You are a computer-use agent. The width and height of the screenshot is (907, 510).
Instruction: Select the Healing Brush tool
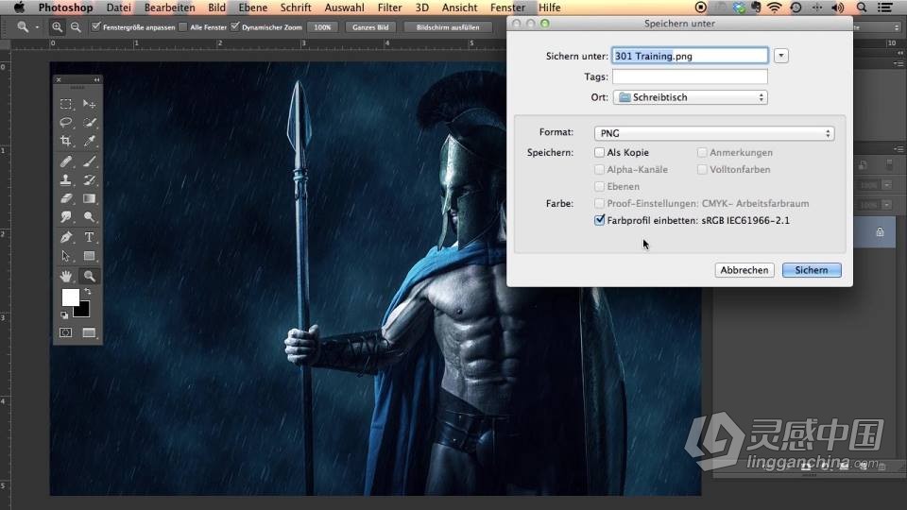[66, 161]
